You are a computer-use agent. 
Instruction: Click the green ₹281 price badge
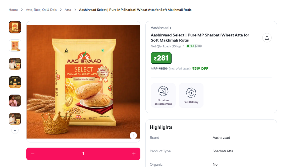[161, 58]
